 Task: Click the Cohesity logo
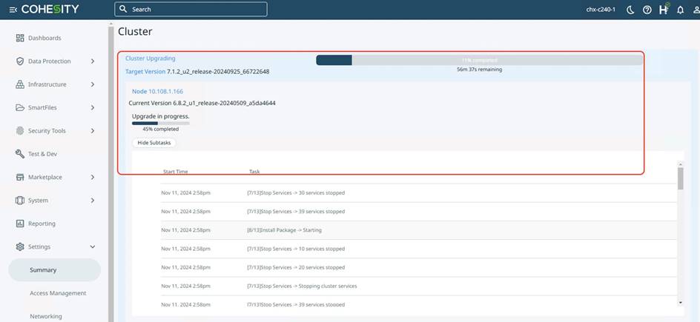(50, 10)
